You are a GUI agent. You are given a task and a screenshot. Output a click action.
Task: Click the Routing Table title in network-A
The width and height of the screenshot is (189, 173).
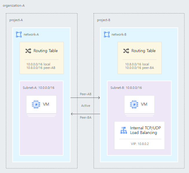46,51
